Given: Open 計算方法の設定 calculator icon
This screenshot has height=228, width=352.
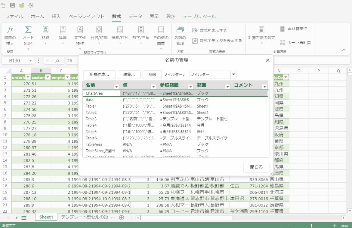Looking at the screenshot, I should [x=261, y=29].
